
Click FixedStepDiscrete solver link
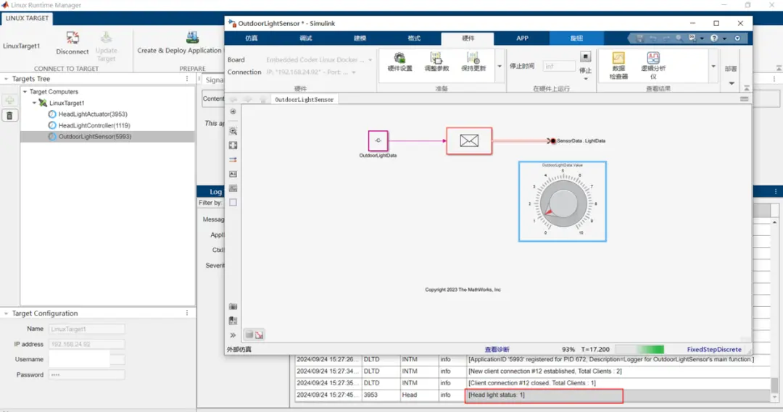714,350
